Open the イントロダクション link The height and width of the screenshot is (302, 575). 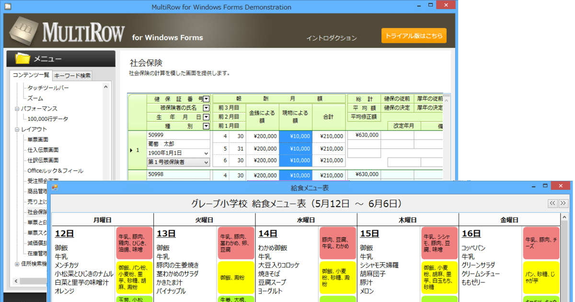point(332,37)
